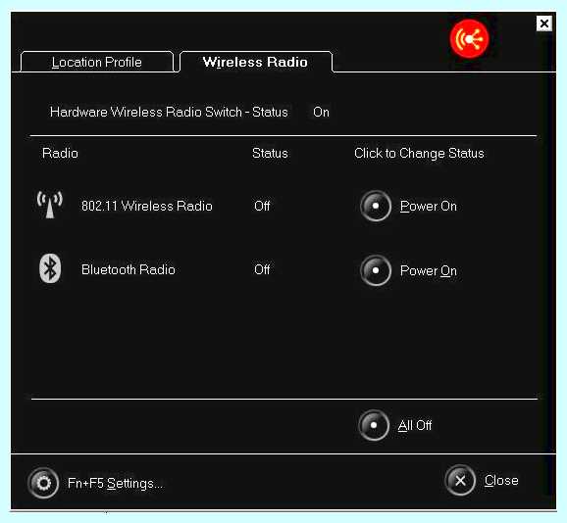567x523 pixels.
Task: Toggle the All Off round button
Action: tap(374, 425)
